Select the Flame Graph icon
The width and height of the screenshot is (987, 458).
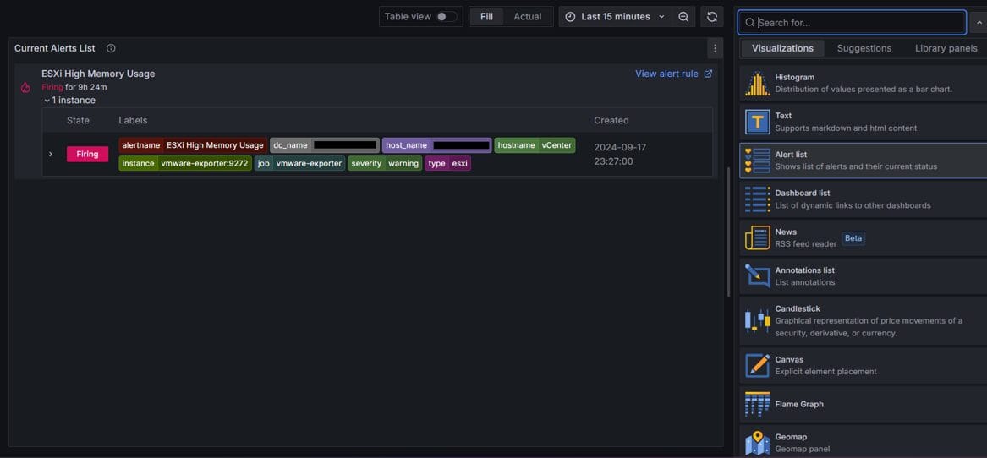pos(757,404)
